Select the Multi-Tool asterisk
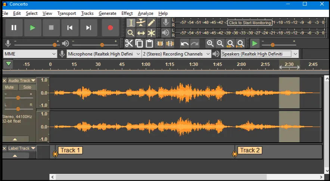Image resolution: width=330 pixels, height=181 pixels. click(151, 33)
